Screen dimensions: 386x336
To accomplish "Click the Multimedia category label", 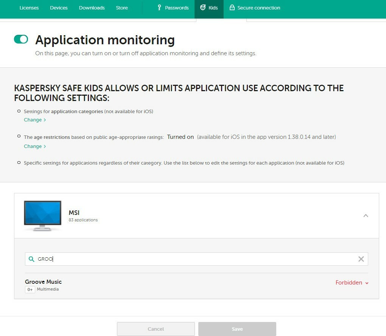I will pyautogui.click(x=48, y=289).
